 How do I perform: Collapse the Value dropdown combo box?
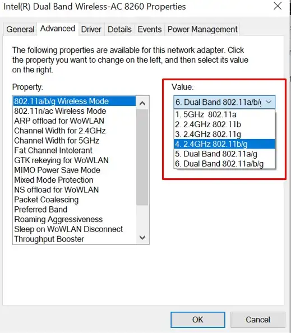coord(224,102)
